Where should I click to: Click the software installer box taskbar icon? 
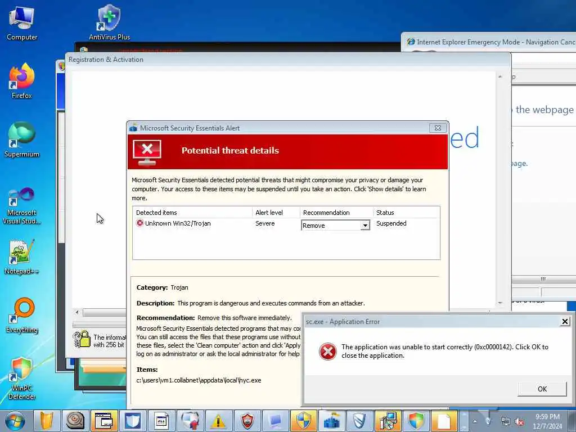point(388,421)
